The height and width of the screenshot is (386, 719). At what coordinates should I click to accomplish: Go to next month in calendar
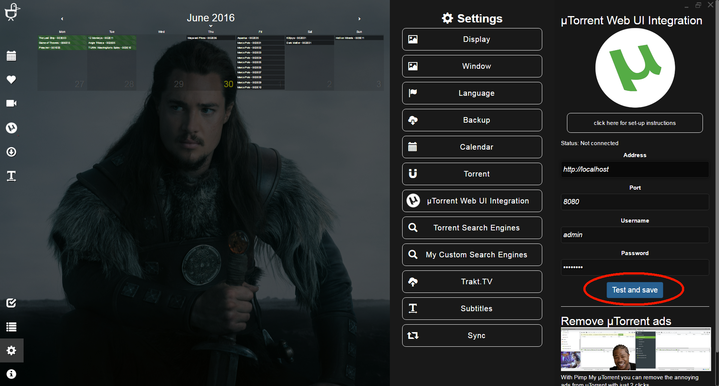(359, 19)
